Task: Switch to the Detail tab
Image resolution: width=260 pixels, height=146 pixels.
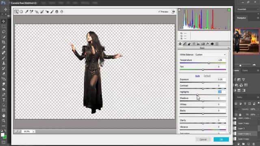Action: (x=189, y=44)
